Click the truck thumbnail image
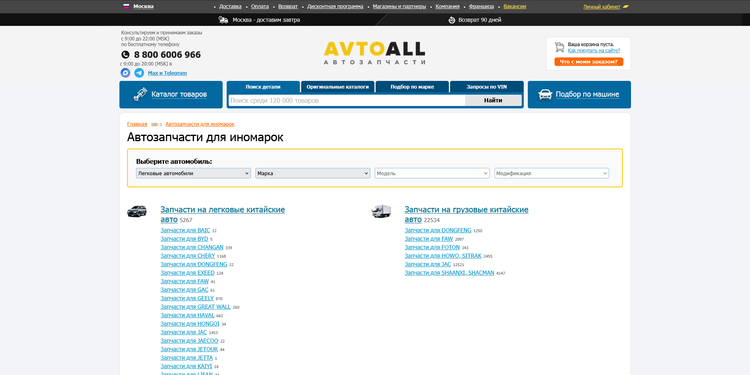The height and width of the screenshot is (375, 750). pos(381,211)
